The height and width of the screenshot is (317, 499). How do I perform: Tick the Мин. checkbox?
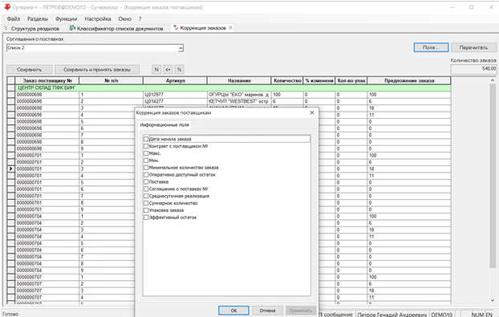click(x=146, y=160)
